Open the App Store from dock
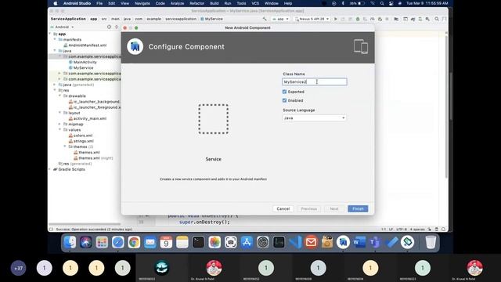501x282 pixels. tap(247, 242)
